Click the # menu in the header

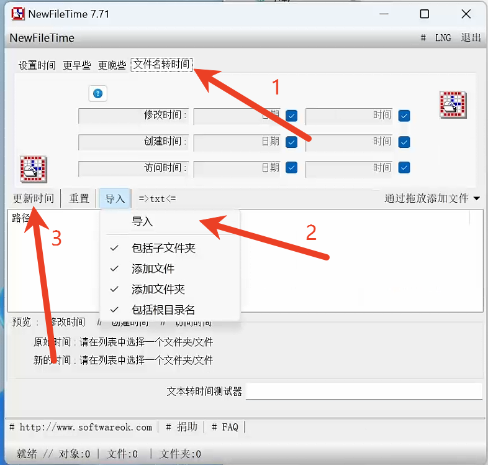(423, 38)
